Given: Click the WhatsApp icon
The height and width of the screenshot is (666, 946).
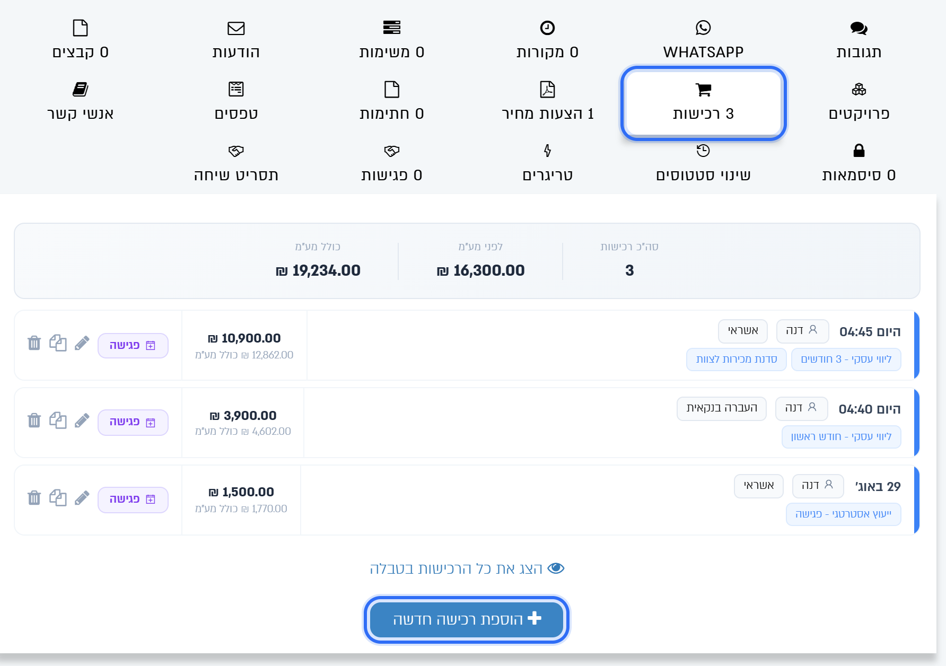Looking at the screenshot, I should pyautogui.click(x=703, y=28).
